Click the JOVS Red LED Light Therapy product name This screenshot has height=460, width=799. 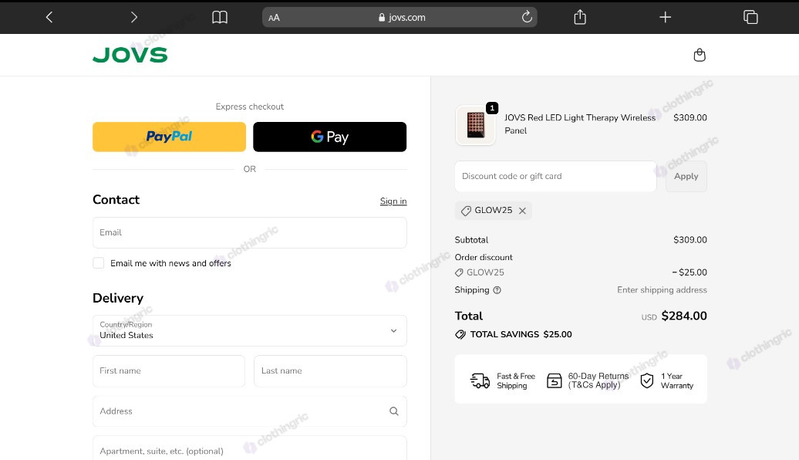[x=580, y=124]
